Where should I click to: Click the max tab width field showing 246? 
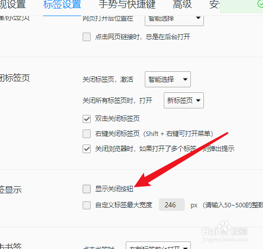click(172, 205)
